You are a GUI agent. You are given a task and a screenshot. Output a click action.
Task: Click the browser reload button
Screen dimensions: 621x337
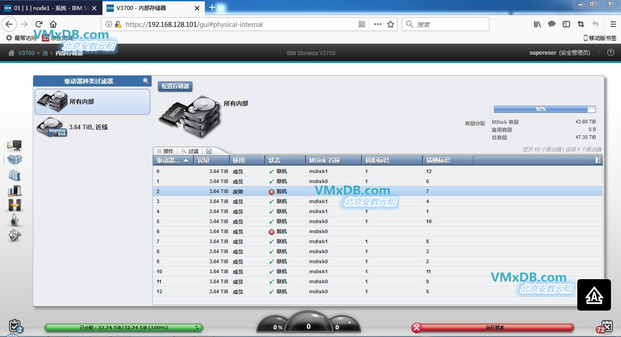(x=39, y=24)
